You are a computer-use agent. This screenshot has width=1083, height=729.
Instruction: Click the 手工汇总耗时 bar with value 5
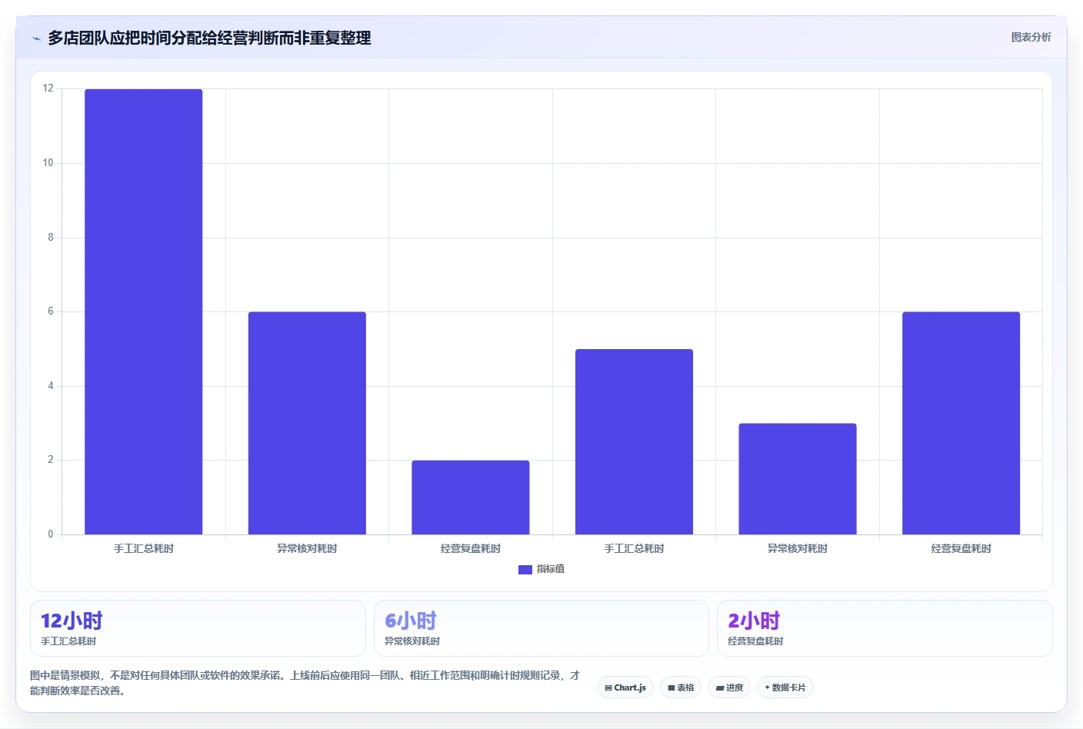[634, 441]
